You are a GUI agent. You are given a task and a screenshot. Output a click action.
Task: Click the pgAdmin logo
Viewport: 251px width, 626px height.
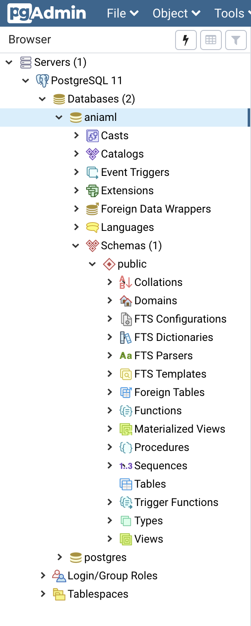[x=46, y=13]
